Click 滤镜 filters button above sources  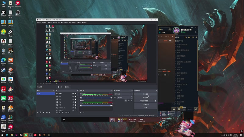(67, 87)
